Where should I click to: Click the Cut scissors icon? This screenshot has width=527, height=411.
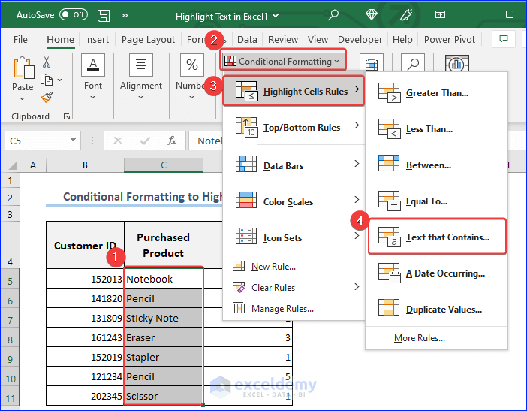(47, 62)
